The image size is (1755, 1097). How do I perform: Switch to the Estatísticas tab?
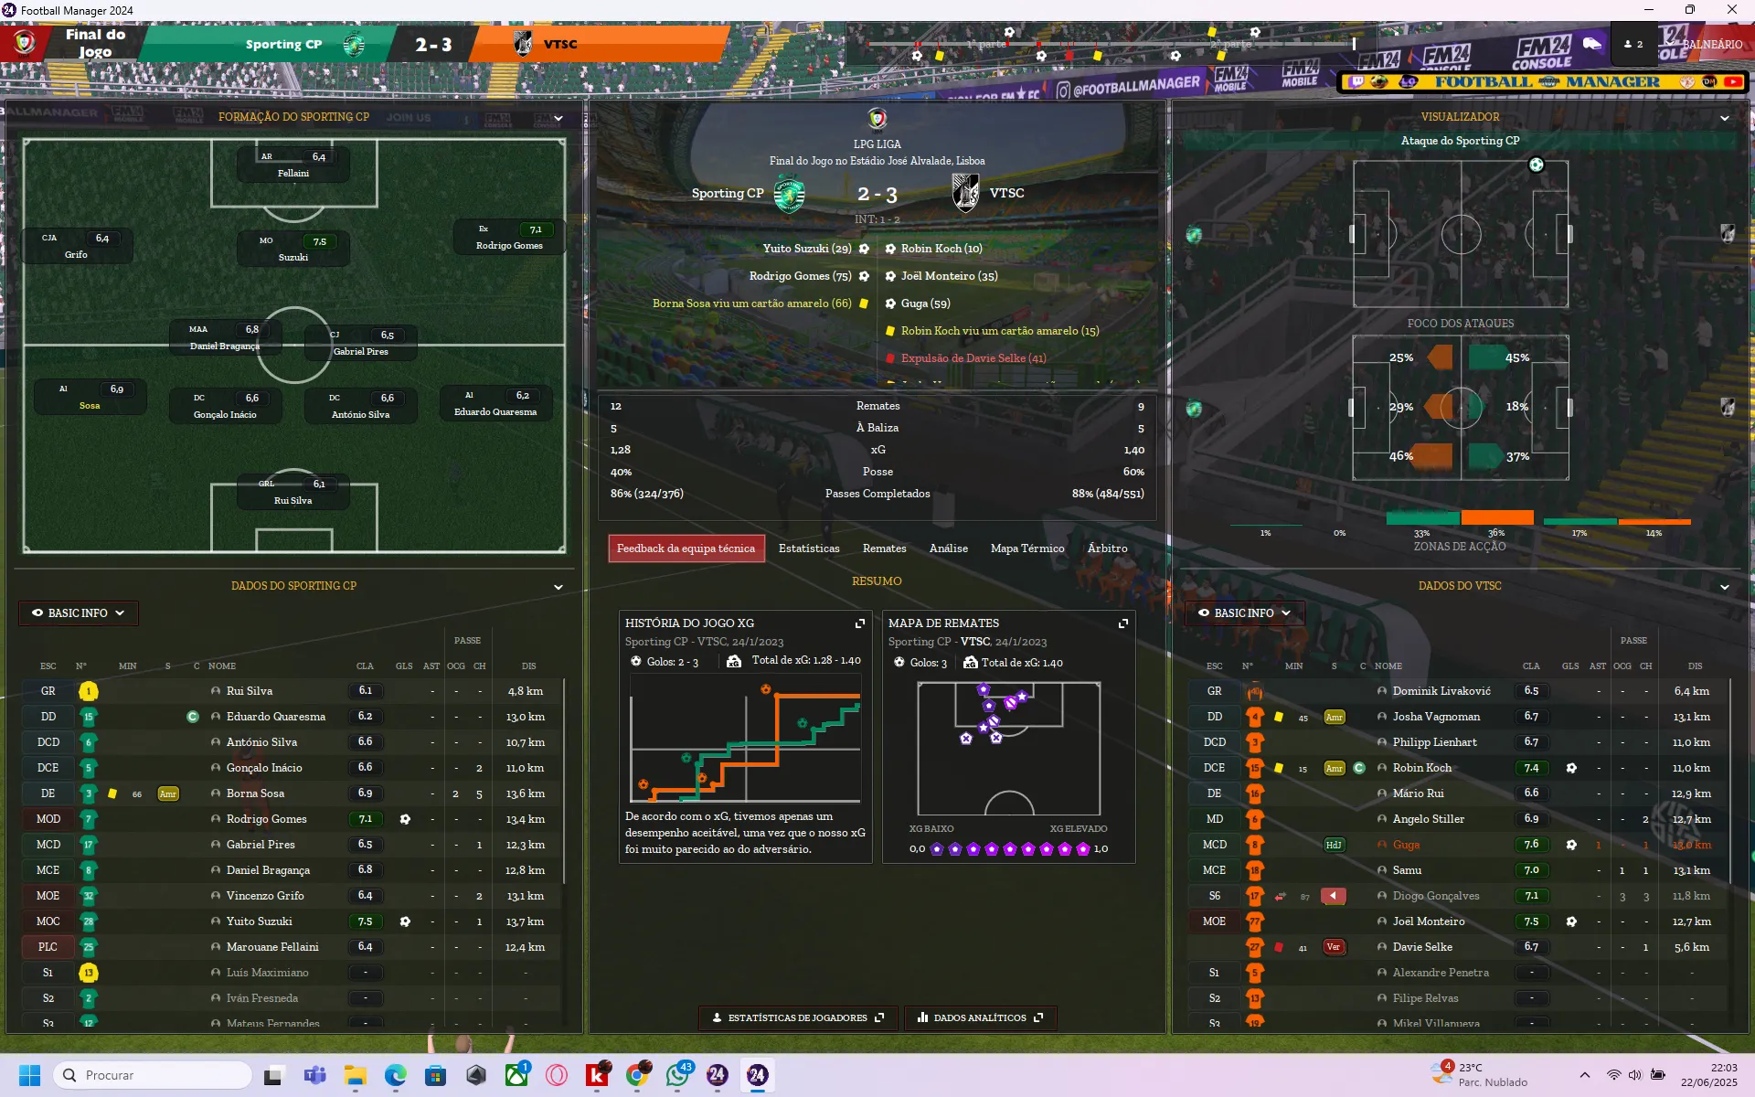(809, 548)
